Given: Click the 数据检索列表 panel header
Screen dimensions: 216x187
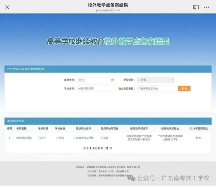Looking at the screenshot, I should tap(108, 121).
